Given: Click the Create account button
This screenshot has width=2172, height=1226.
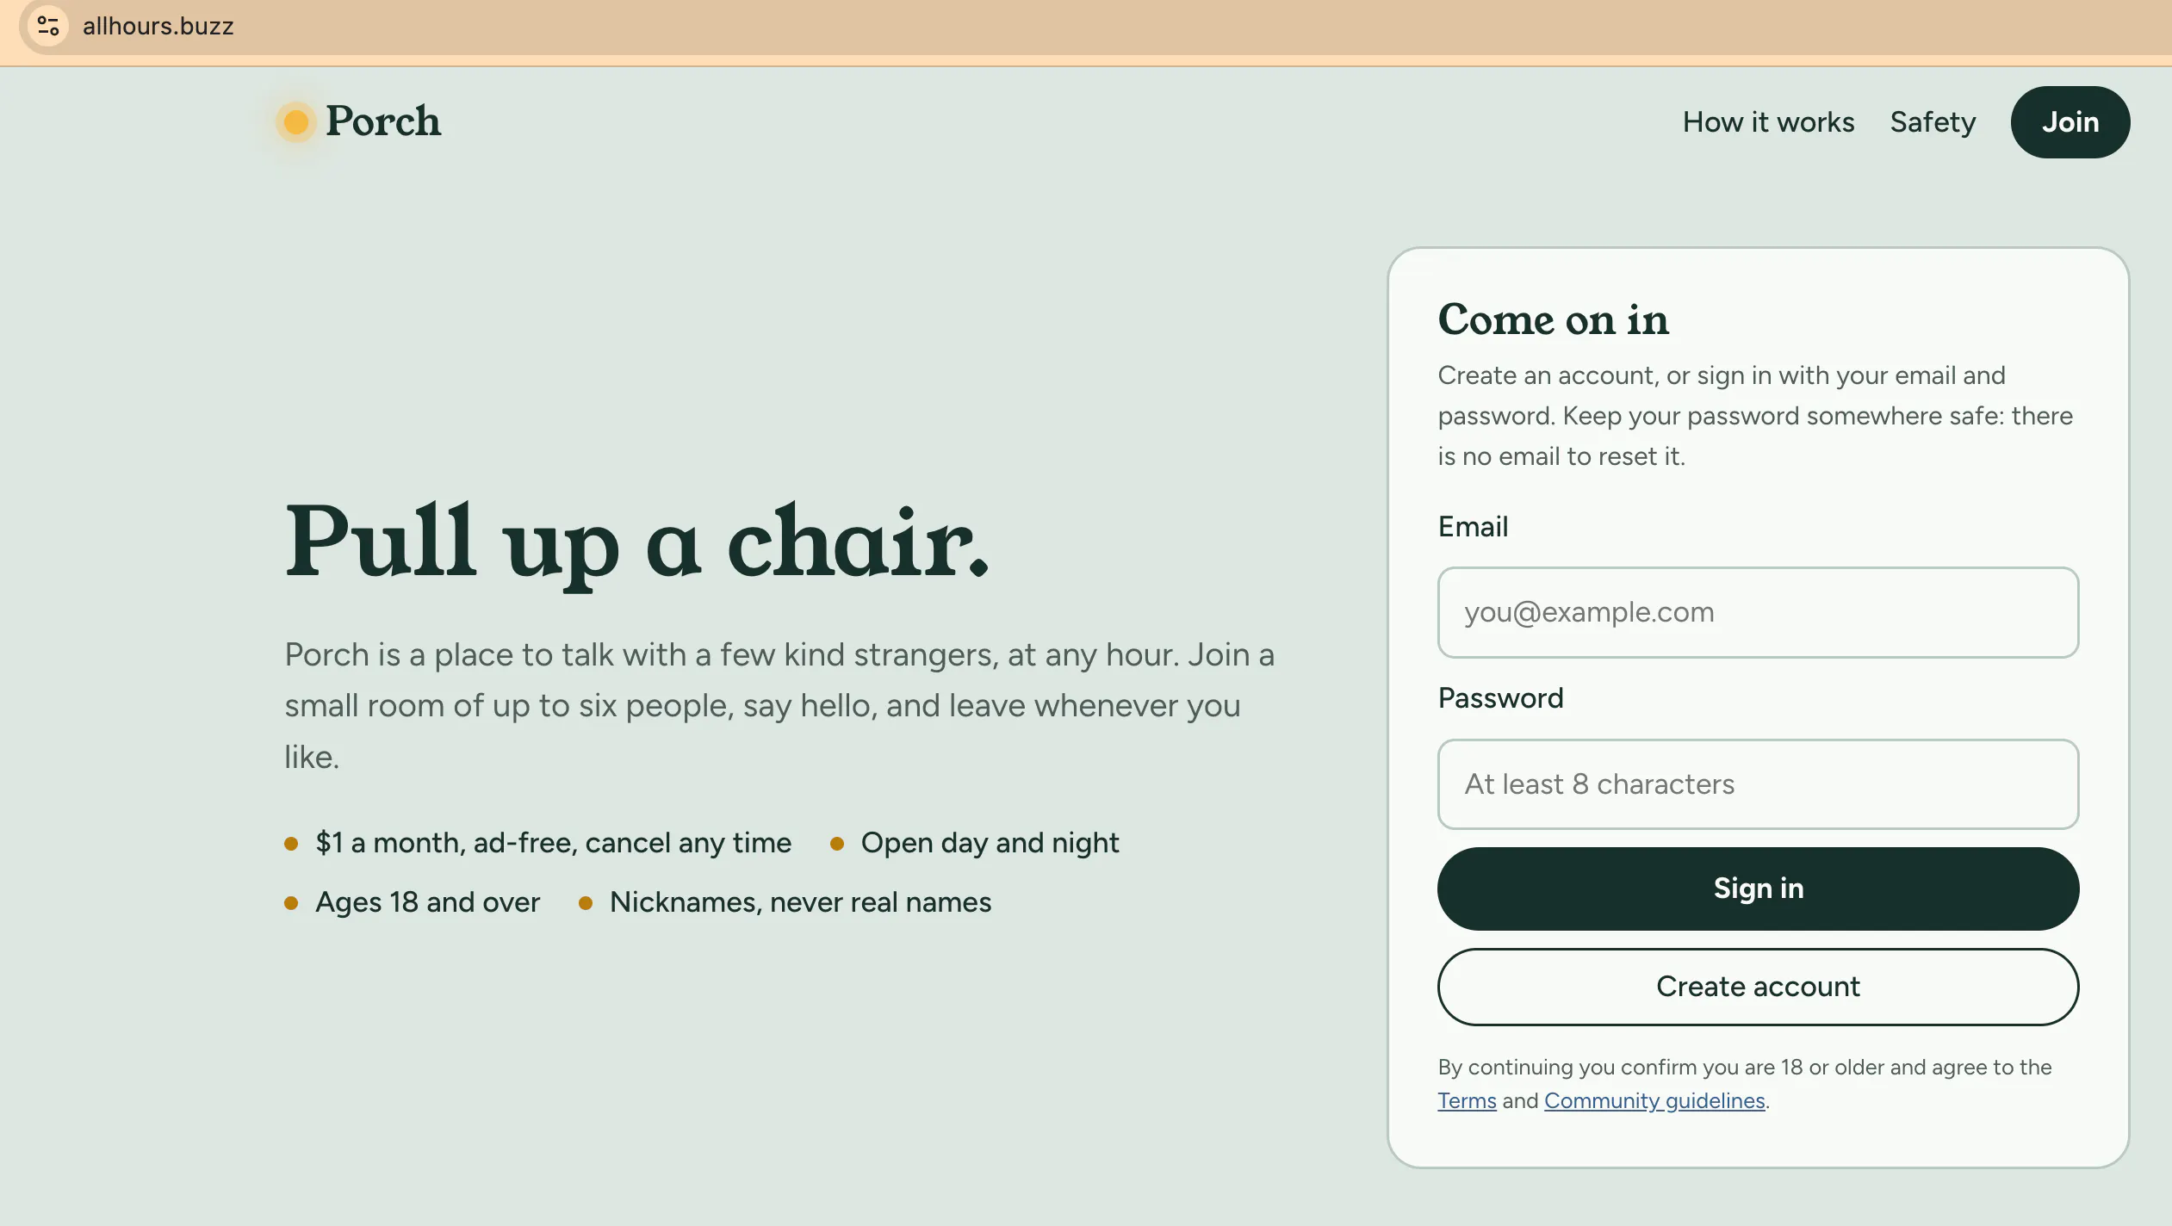Looking at the screenshot, I should 1758,987.
